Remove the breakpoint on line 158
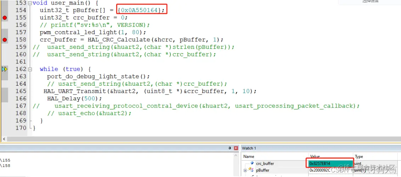Viewport: 401px width, 177px height. [4, 40]
